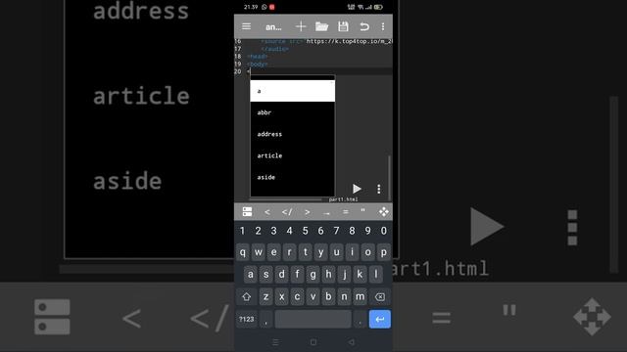The width and height of the screenshot is (627, 352).
Task: Open the top toolbar overflow menu
Action: pyautogui.click(x=383, y=26)
